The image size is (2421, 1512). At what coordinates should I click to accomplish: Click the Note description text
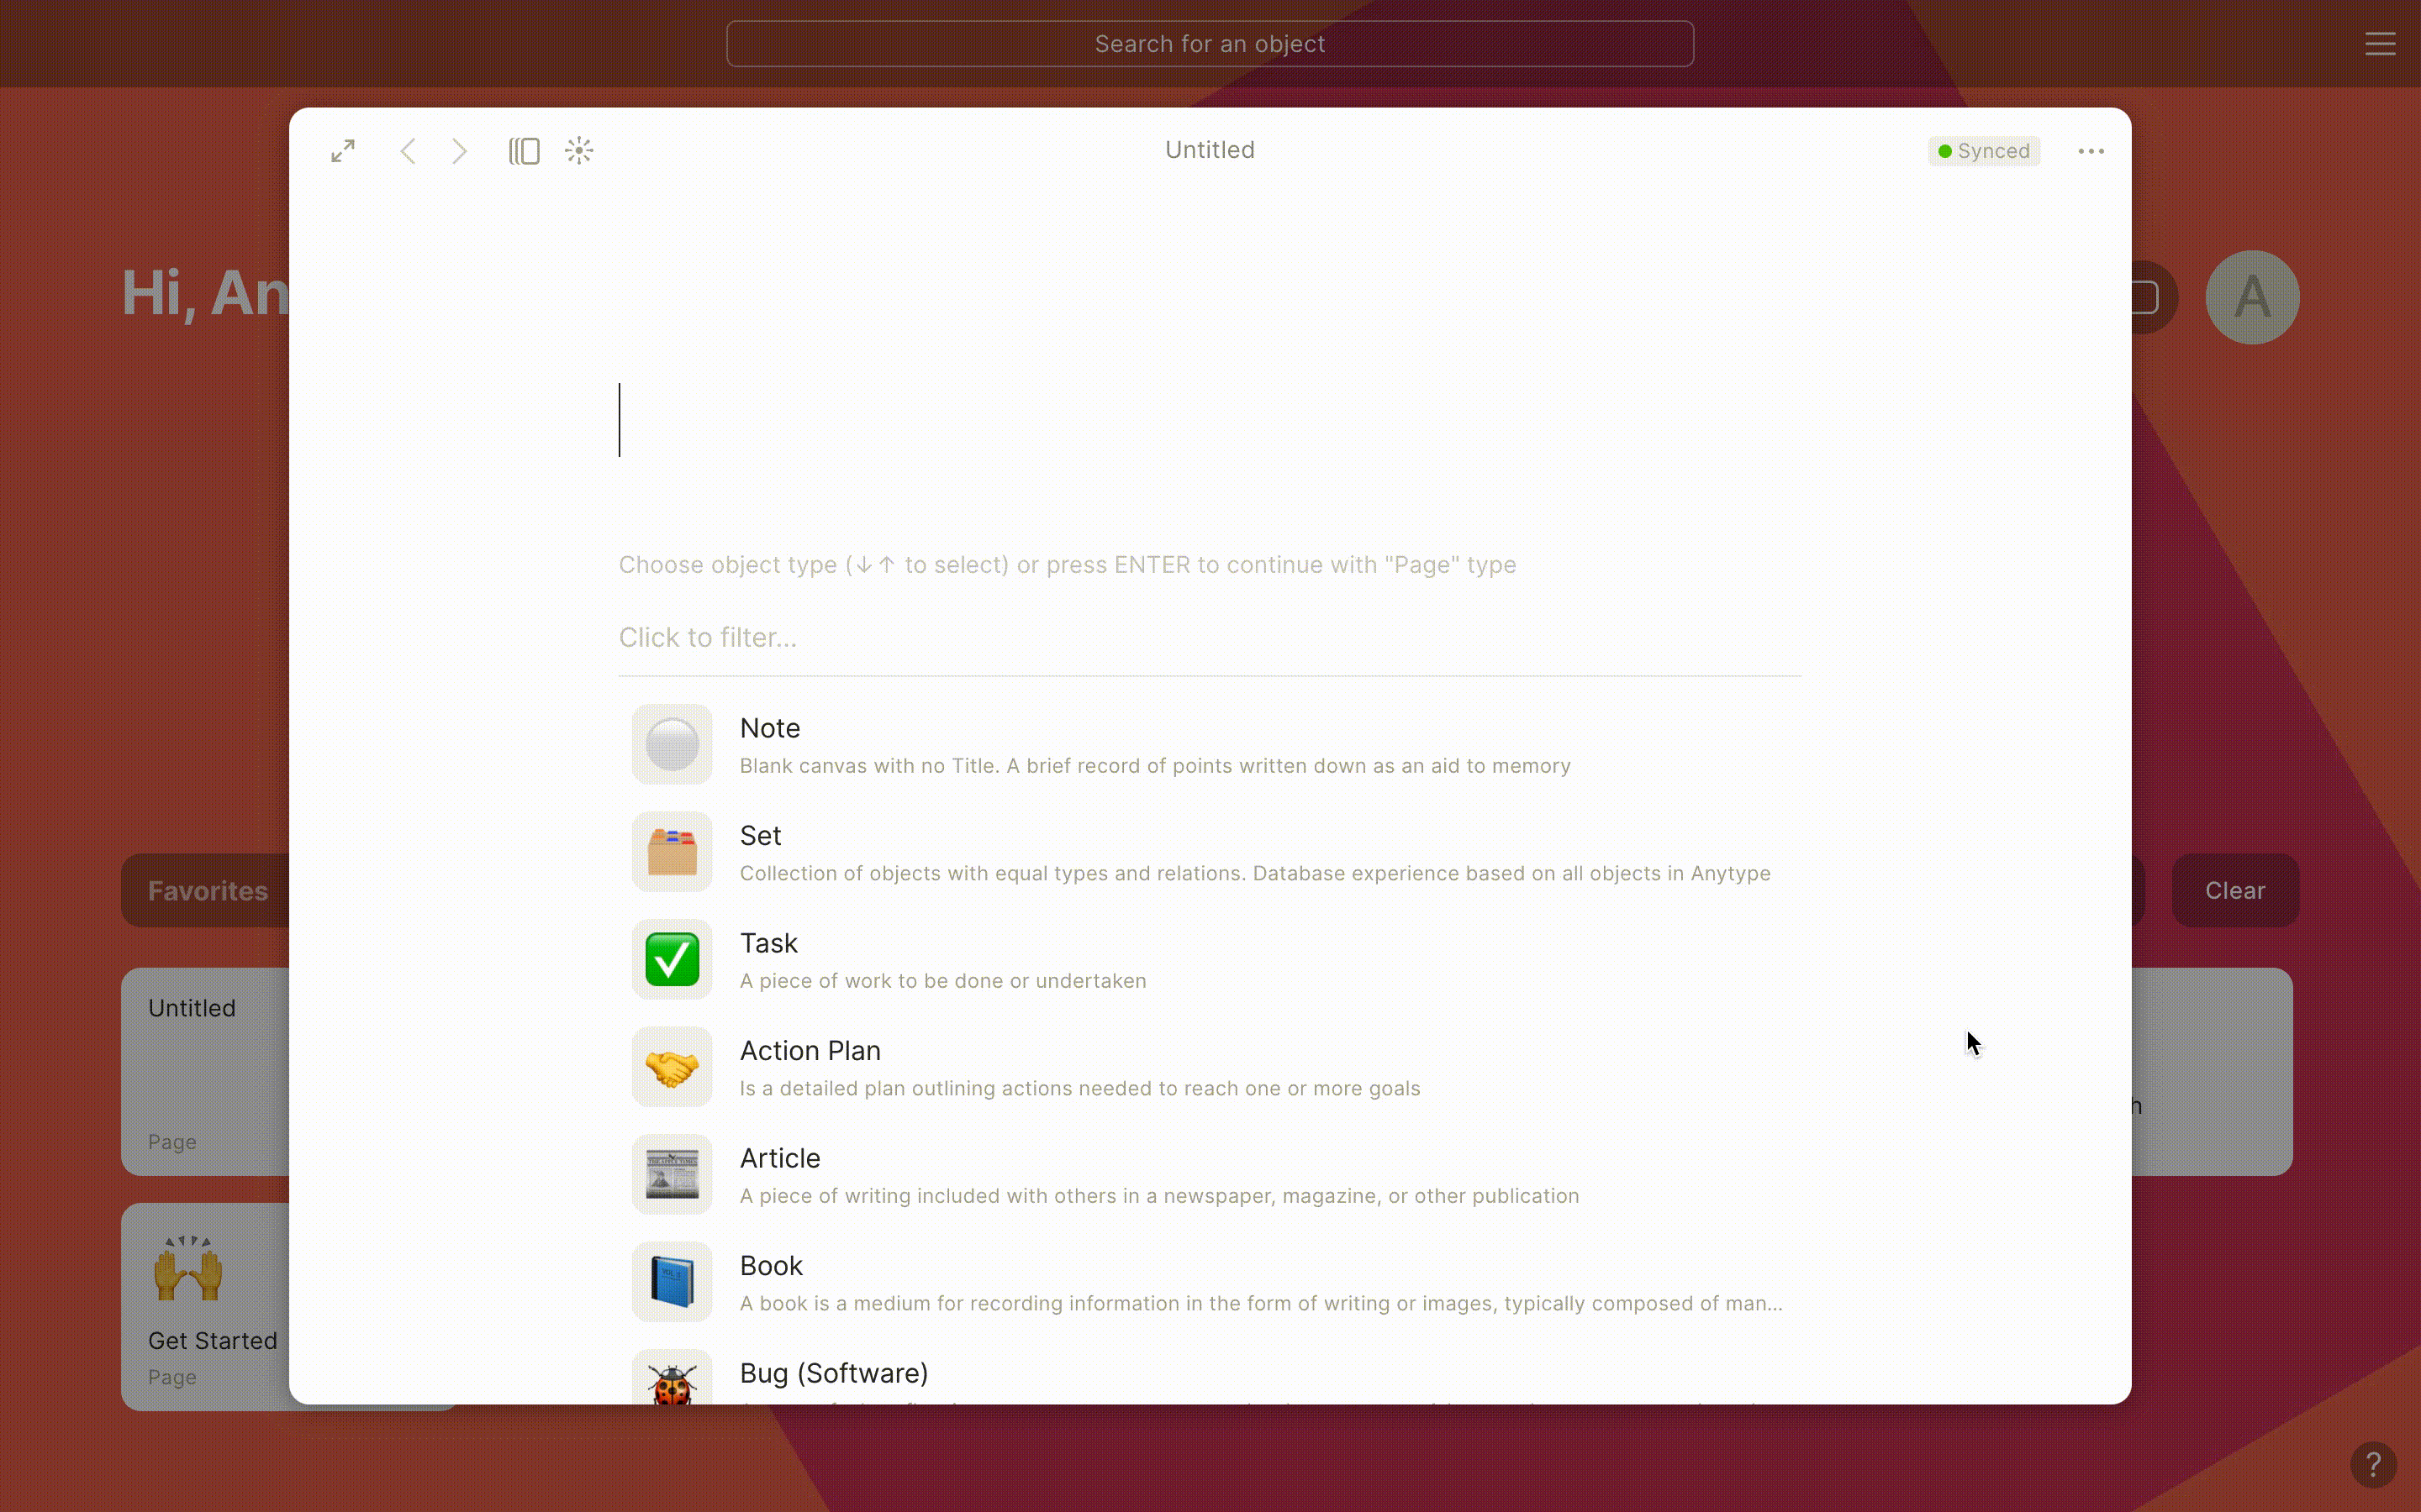pyautogui.click(x=1154, y=766)
